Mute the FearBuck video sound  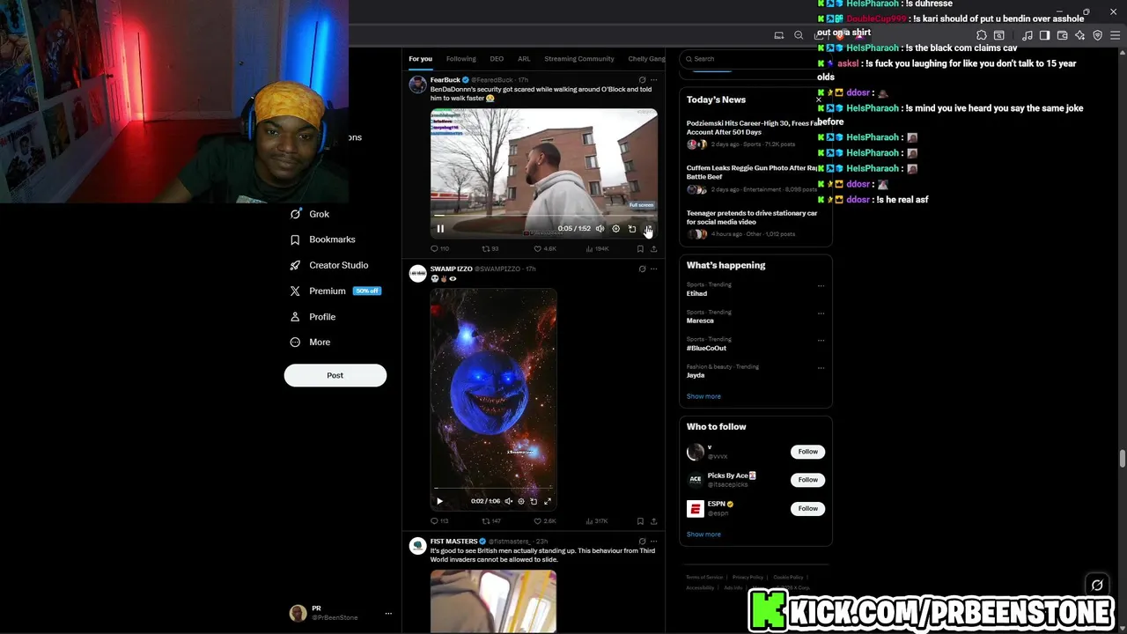(x=600, y=229)
